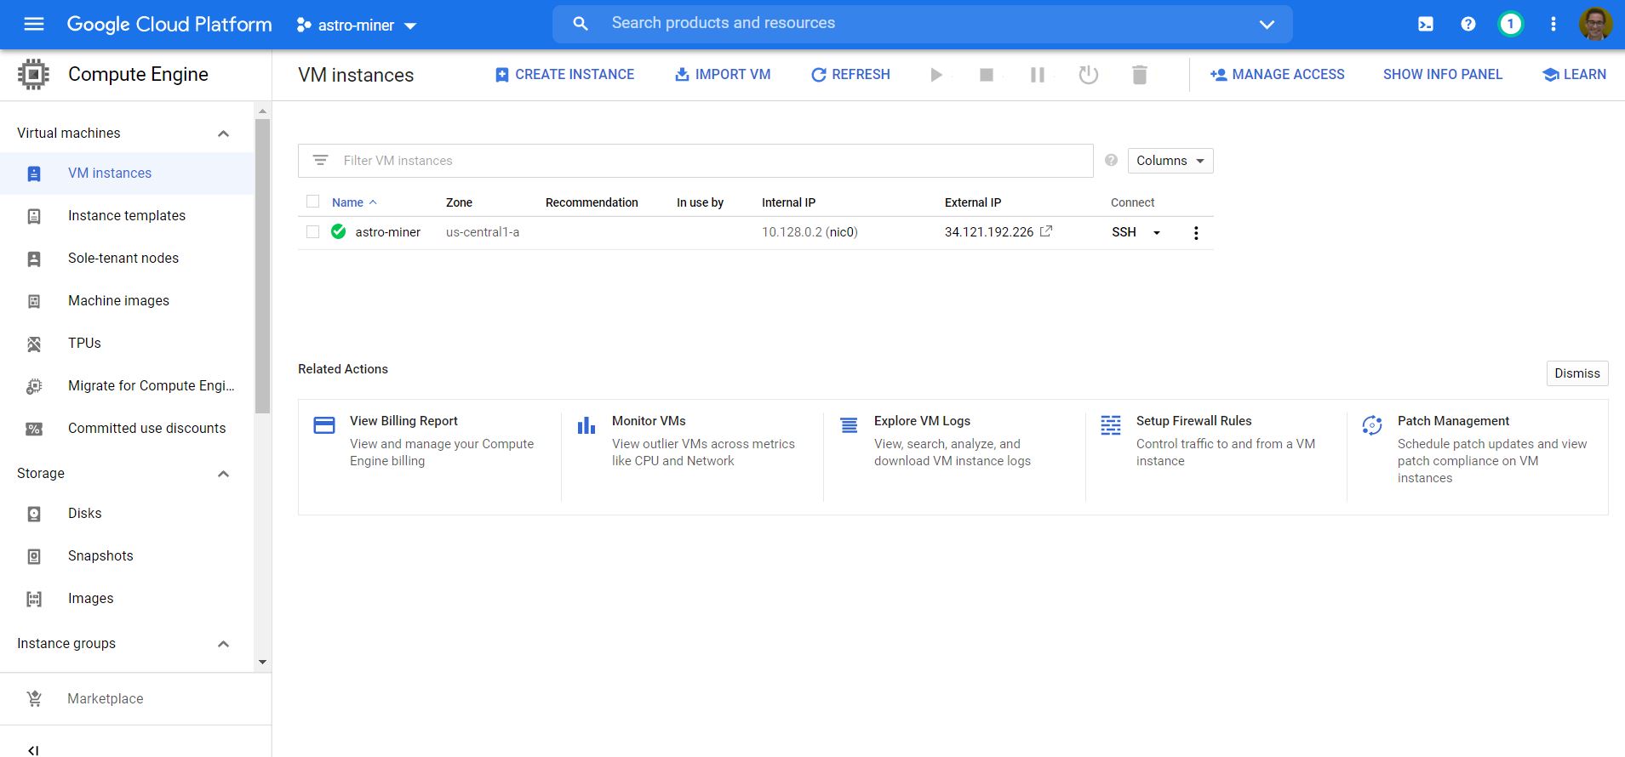Sort by the Name column header
Viewport: 1625px width, 757px height.
354,202
